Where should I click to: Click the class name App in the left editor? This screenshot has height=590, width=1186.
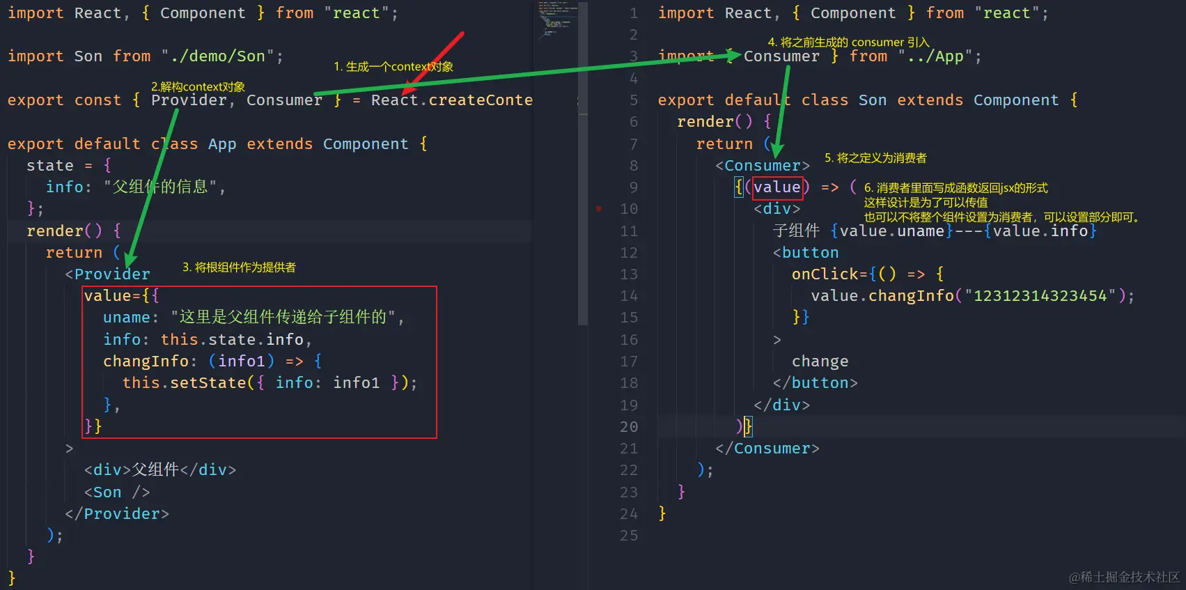click(x=222, y=144)
